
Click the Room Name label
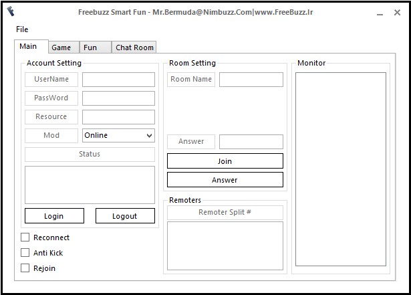pos(191,80)
